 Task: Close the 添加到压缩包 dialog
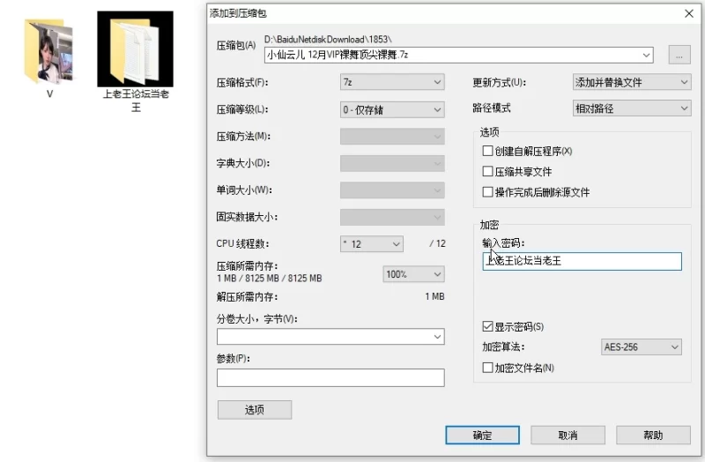coord(689,13)
